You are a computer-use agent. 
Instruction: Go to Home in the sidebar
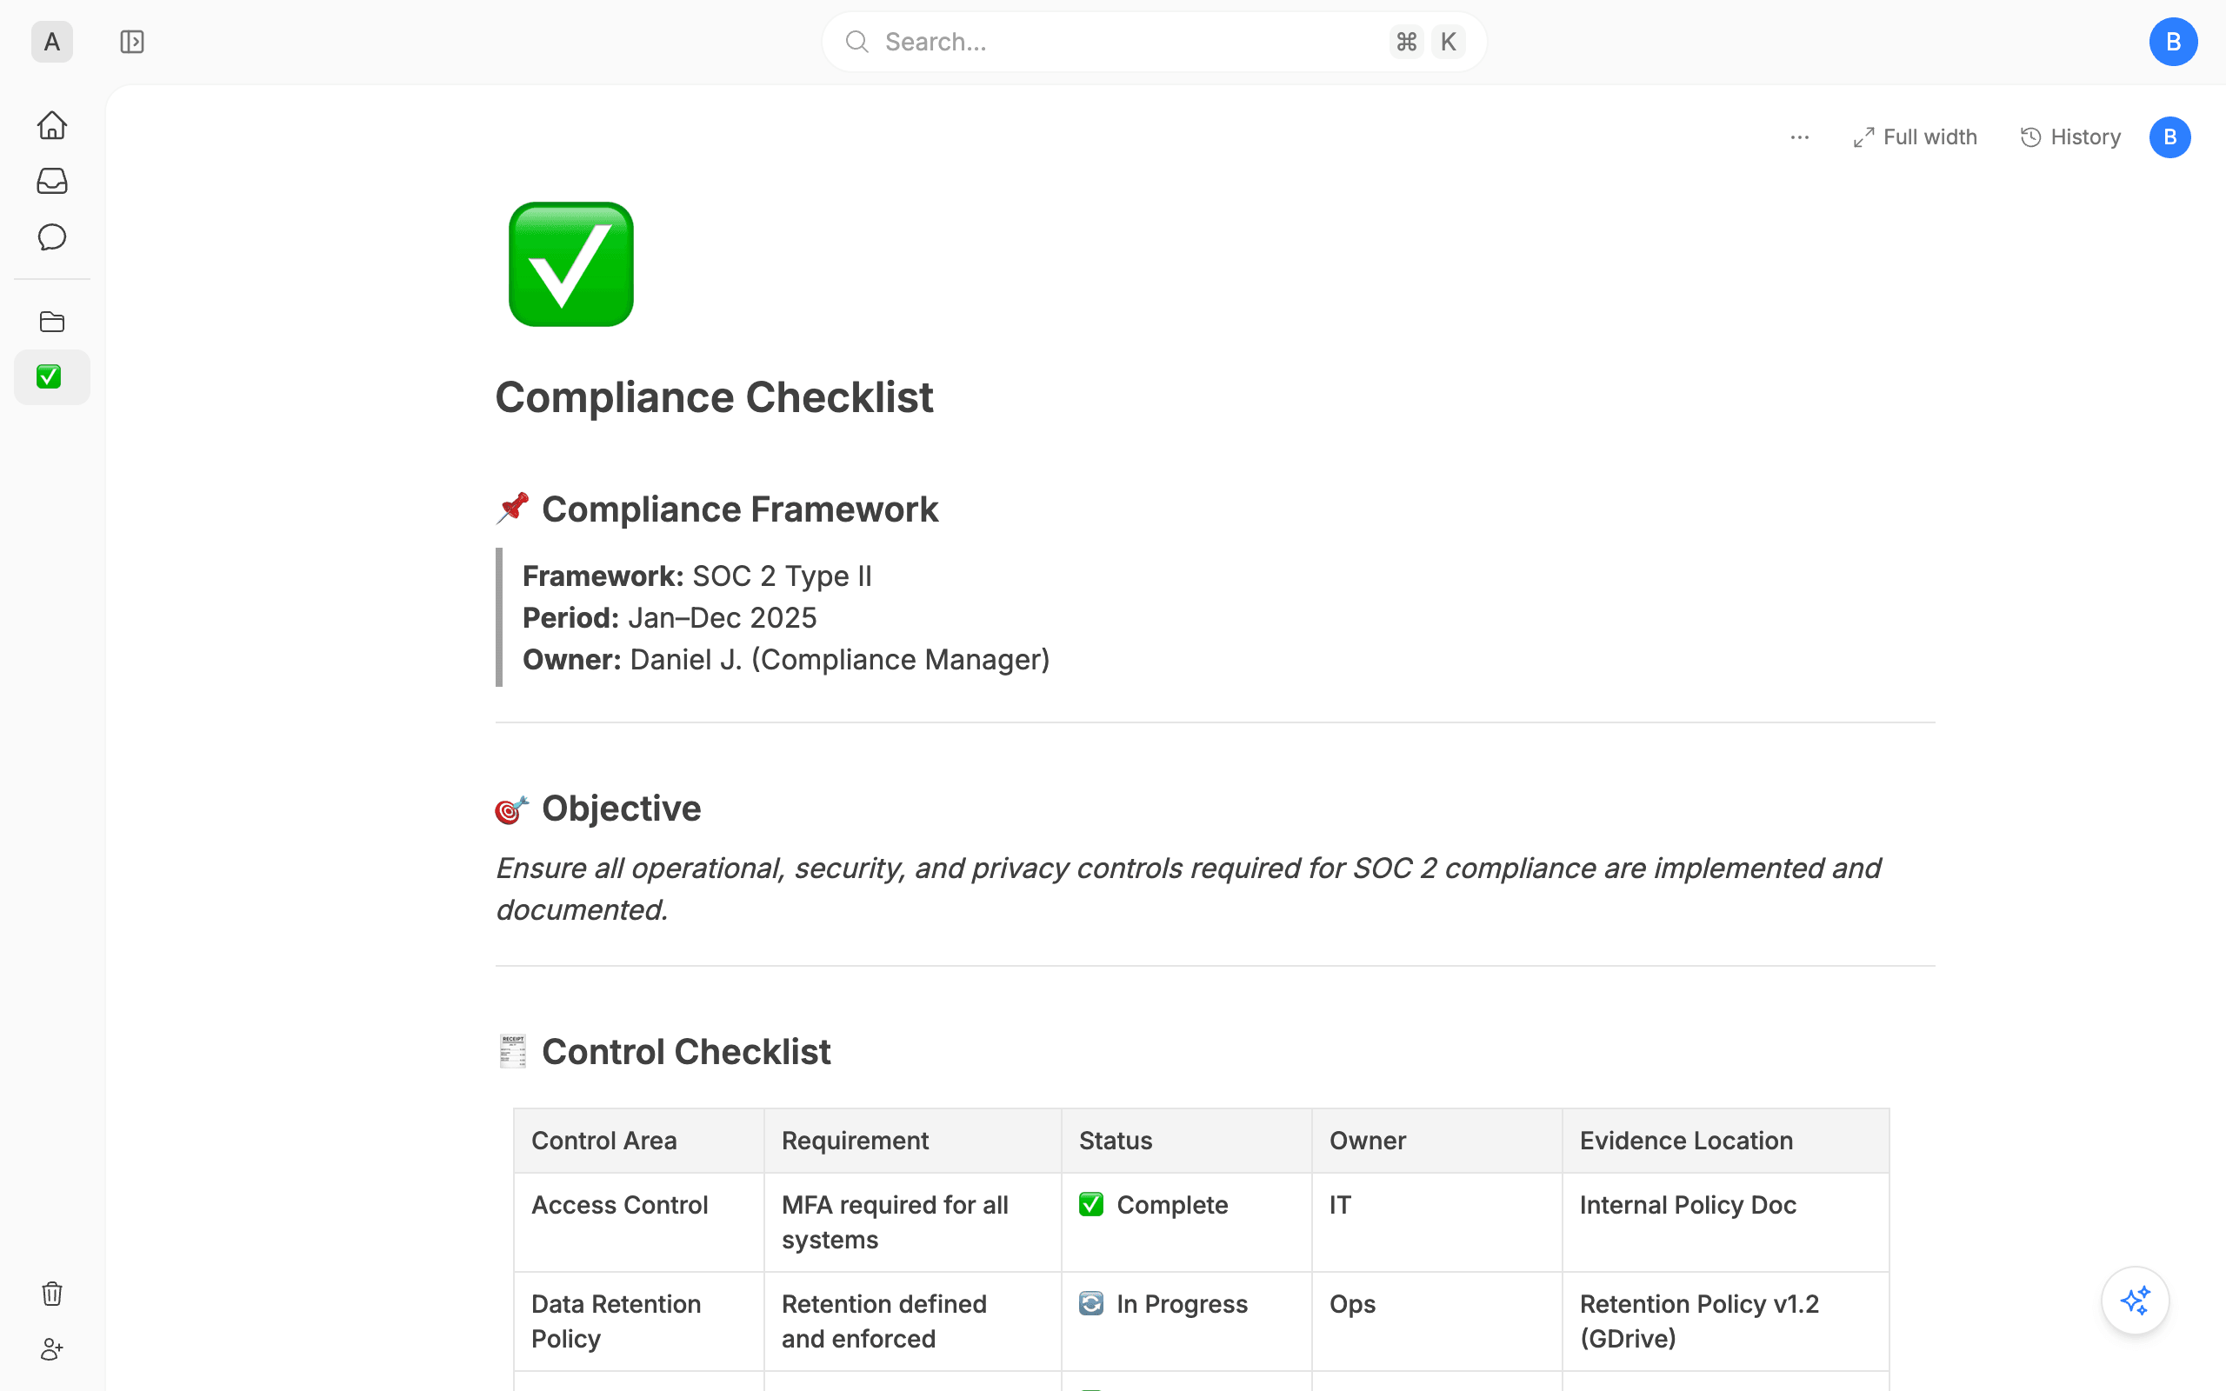coord(51,125)
